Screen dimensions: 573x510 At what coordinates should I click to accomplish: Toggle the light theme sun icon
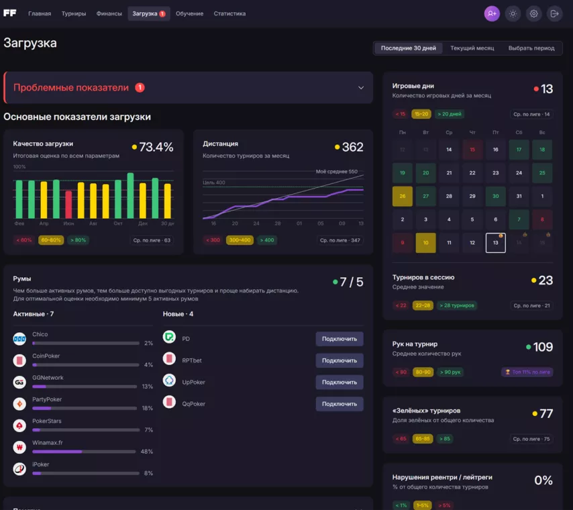click(513, 13)
